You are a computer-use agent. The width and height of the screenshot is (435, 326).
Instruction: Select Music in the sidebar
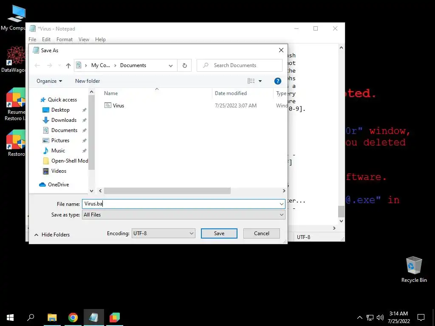coord(58,151)
